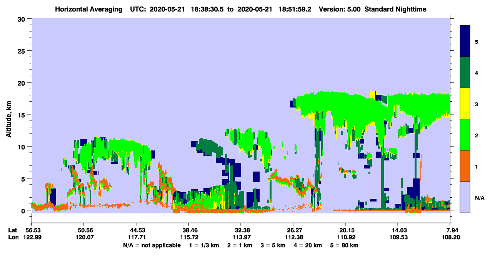Viewport: 500px width, 256px height.
Task: Click the '1 = 1/3 km' legend entry
Action: tap(203, 245)
